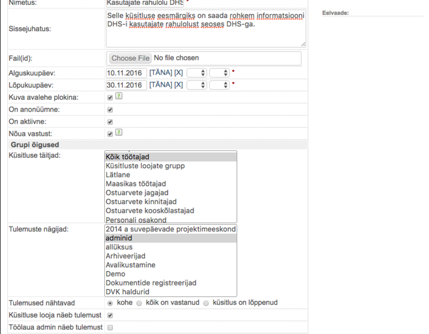This screenshot has width=429, height=334.
Task: Set Alguskuupäev to today via TÄNA link
Action: pos(161,73)
